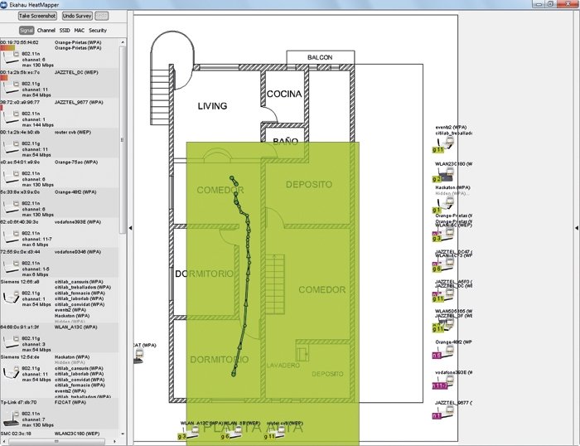Viewport: 580px width, 446px height.
Task: Click access point list scroll down arrow
Action: [123, 434]
